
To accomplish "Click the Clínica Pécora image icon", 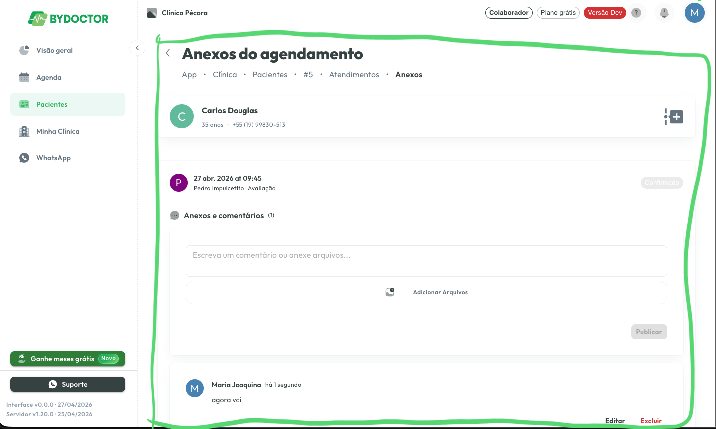I will pyautogui.click(x=152, y=13).
